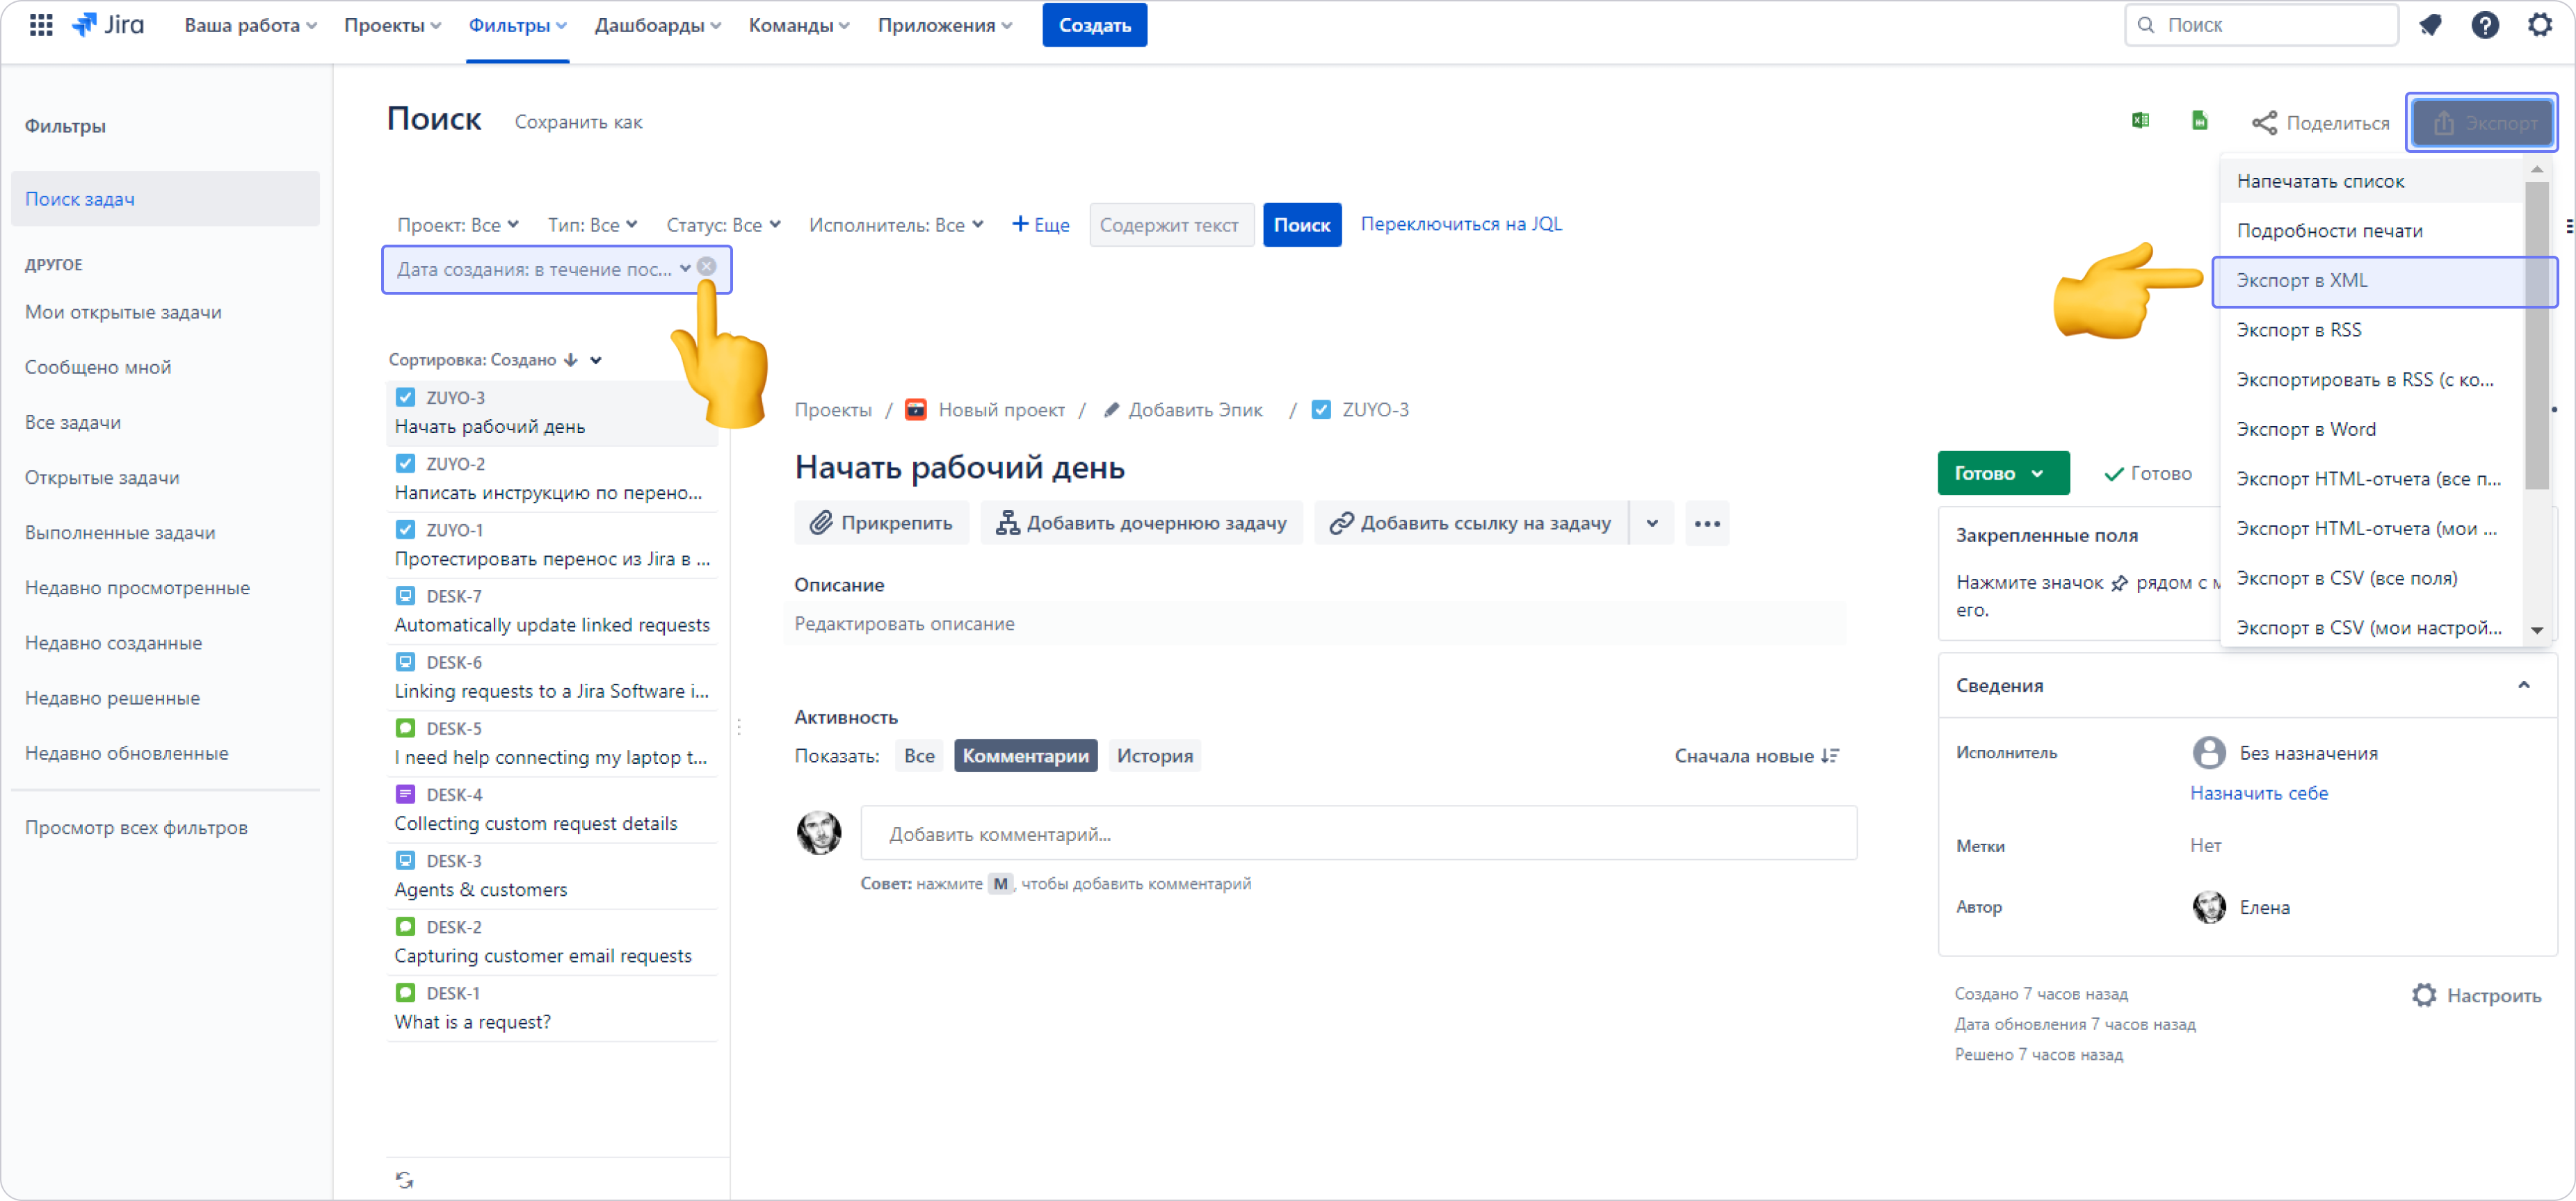Click the Google Sheets export icon
Viewport: 2576px width, 1201px height.
pos(2199,121)
